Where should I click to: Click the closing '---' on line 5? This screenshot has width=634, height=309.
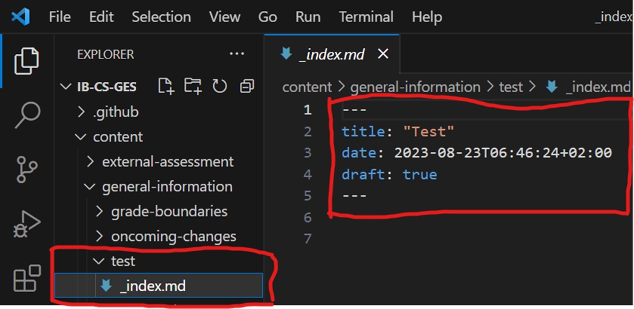tap(354, 196)
